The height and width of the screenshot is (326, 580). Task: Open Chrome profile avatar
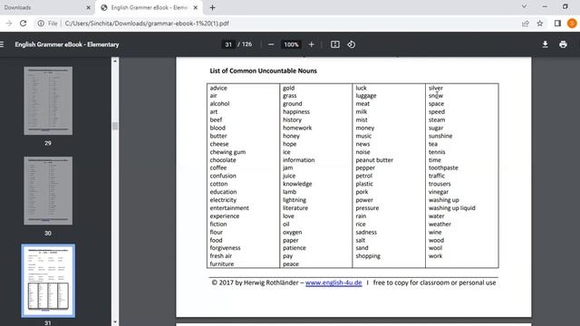572,24
